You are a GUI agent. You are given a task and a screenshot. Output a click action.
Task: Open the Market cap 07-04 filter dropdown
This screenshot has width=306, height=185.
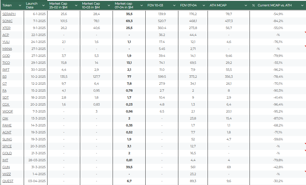(x=142, y=6)
